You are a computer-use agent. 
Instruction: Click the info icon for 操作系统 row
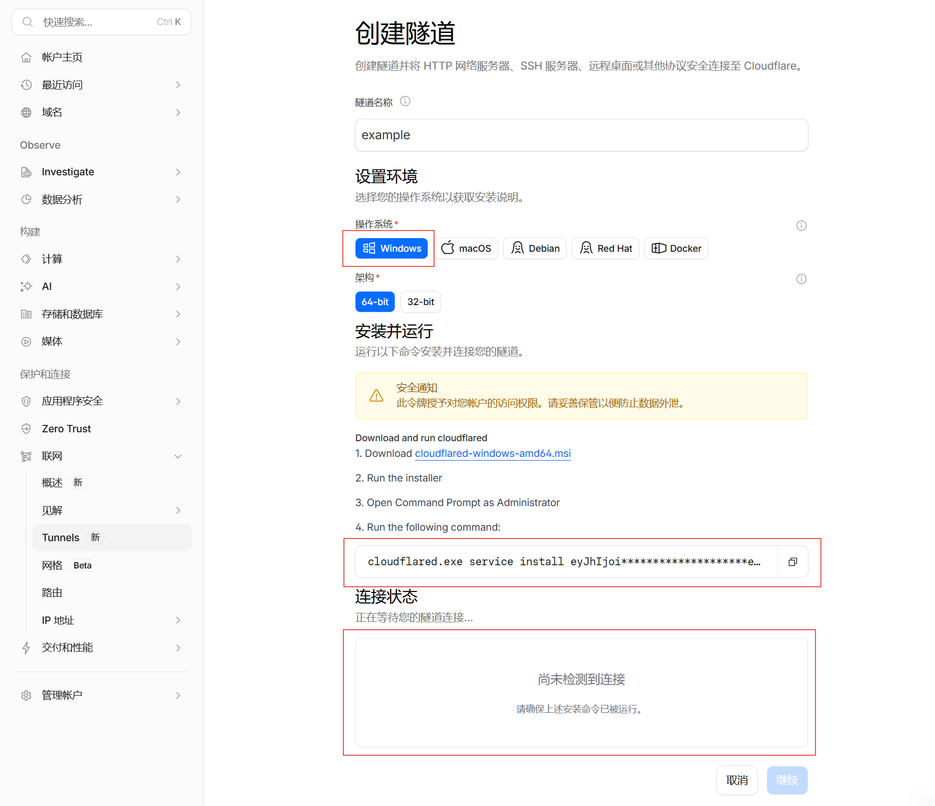point(802,226)
